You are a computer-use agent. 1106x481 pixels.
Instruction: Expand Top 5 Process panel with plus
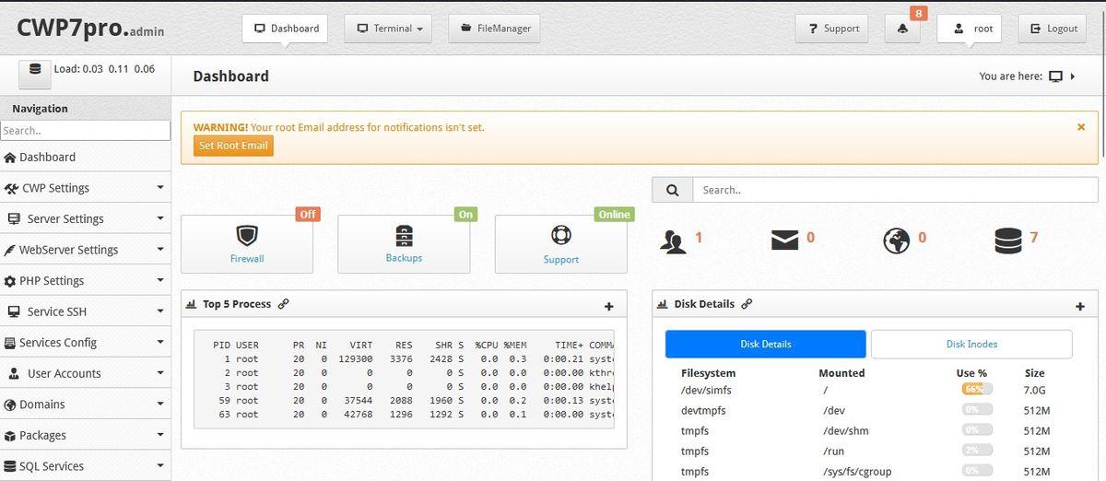[x=608, y=306]
